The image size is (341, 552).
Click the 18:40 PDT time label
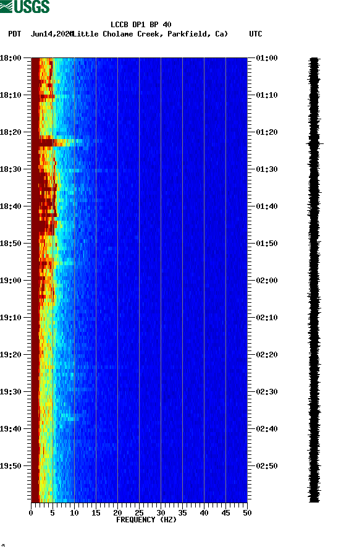pyautogui.click(x=11, y=206)
